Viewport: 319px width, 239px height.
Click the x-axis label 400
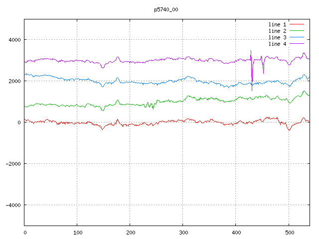click(x=236, y=233)
